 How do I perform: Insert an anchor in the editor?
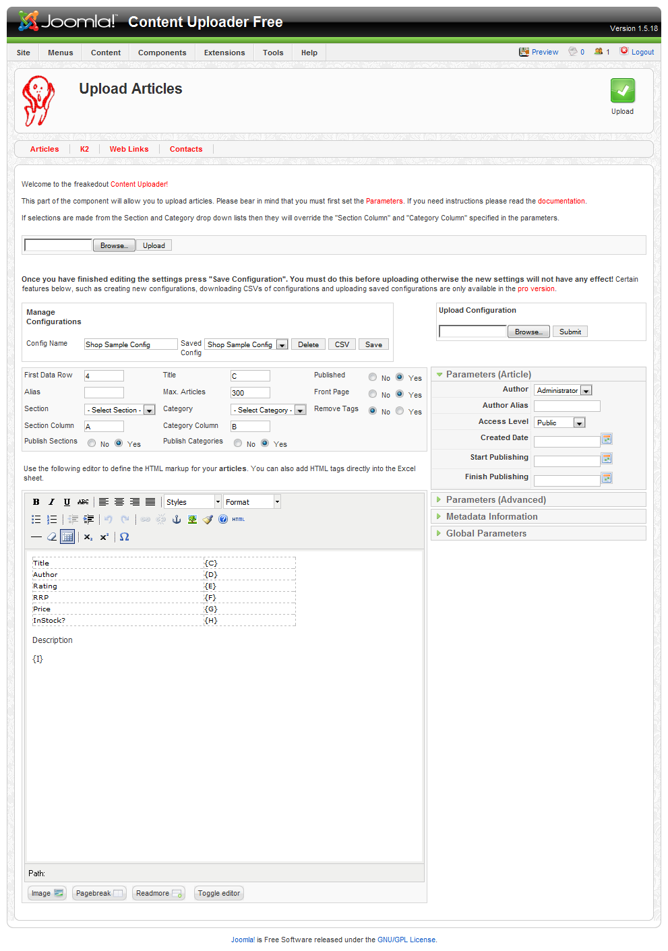(177, 519)
